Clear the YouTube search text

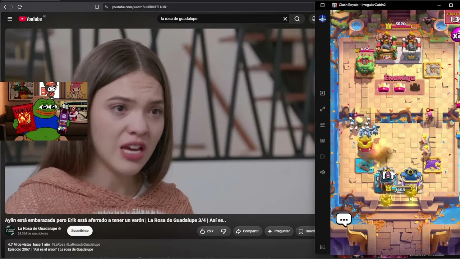point(285,19)
